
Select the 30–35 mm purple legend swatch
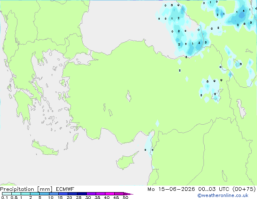click(x=91, y=194)
